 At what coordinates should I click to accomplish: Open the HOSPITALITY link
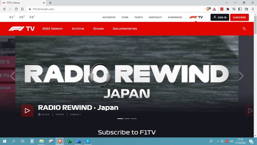pos(155,17)
